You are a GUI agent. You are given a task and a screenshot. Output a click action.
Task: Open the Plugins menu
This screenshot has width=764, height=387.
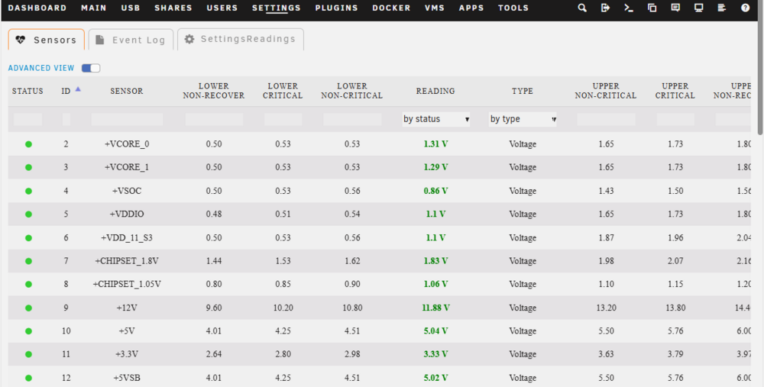(337, 8)
